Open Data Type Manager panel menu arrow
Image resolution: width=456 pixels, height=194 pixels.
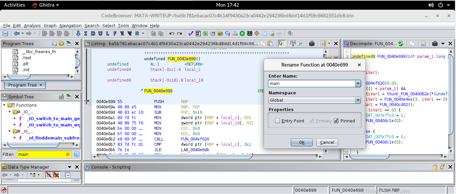click(70, 167)
